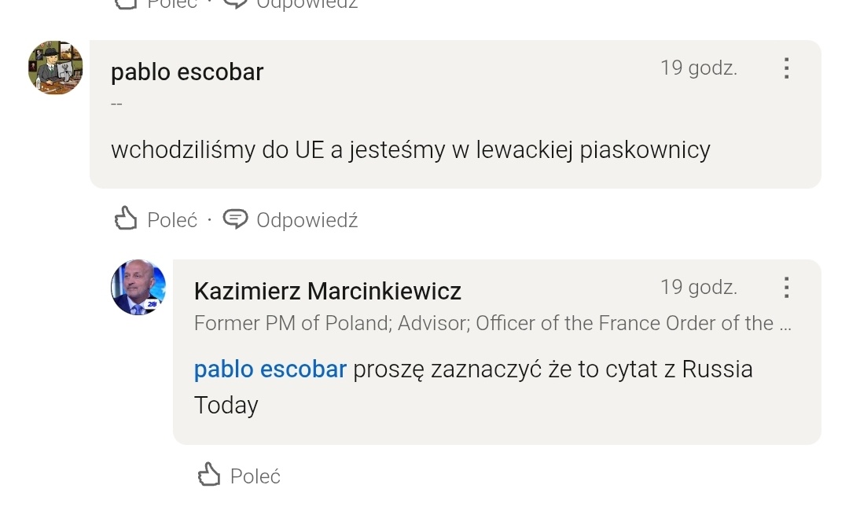Viewport: 849px width, 507px height.
Task: Open three-dot menu on Marcinkiewicz's reply
Action: 786,288
